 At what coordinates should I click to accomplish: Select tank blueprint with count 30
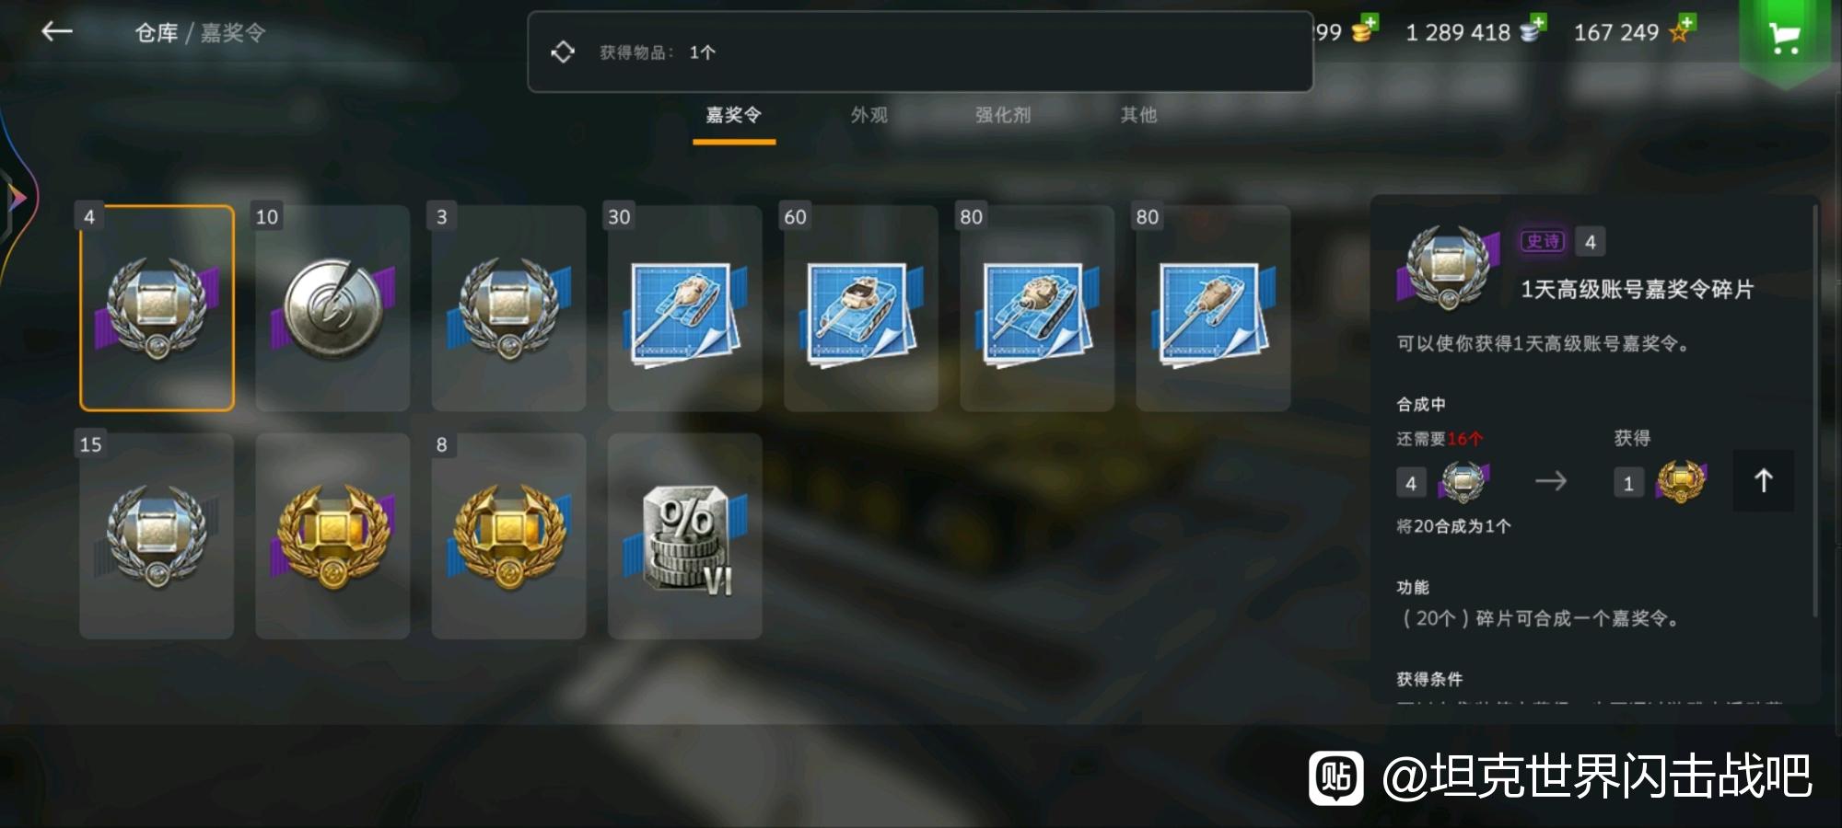pos(684,308)
